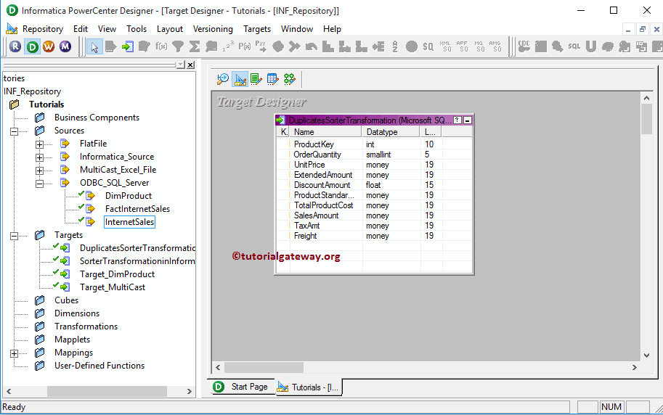Select the DimProduct source
This screenshot has width=663, height=415.
coord(129,196)
